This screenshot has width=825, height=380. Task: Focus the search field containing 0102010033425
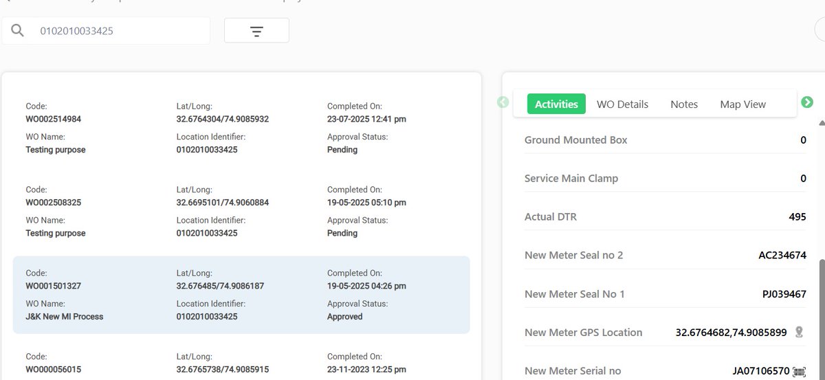(x=106, y=31)
